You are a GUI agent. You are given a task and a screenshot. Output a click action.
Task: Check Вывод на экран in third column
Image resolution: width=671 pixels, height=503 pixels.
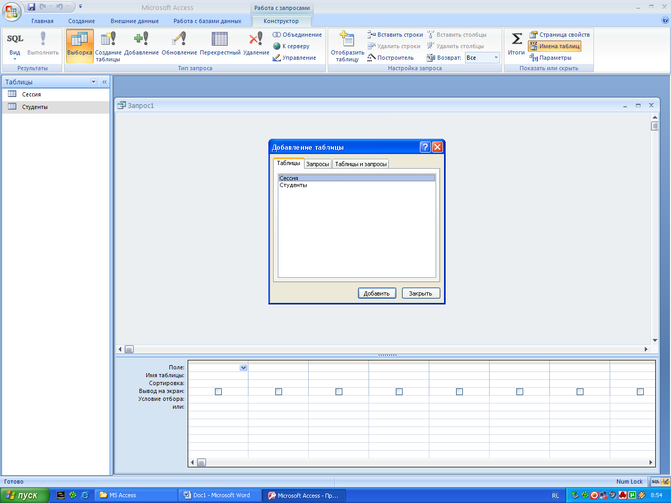pyautogui.click(x=339, y=391)
